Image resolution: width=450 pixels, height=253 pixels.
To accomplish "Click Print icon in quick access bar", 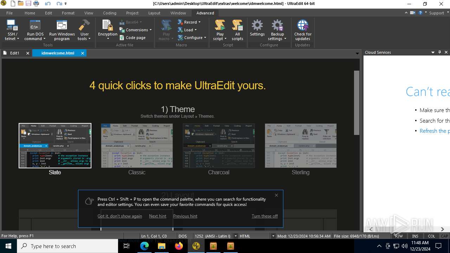I will pos(36,4).
